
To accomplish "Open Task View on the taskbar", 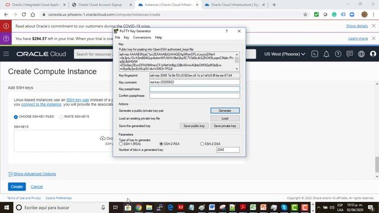I will (x=115, y=208).
